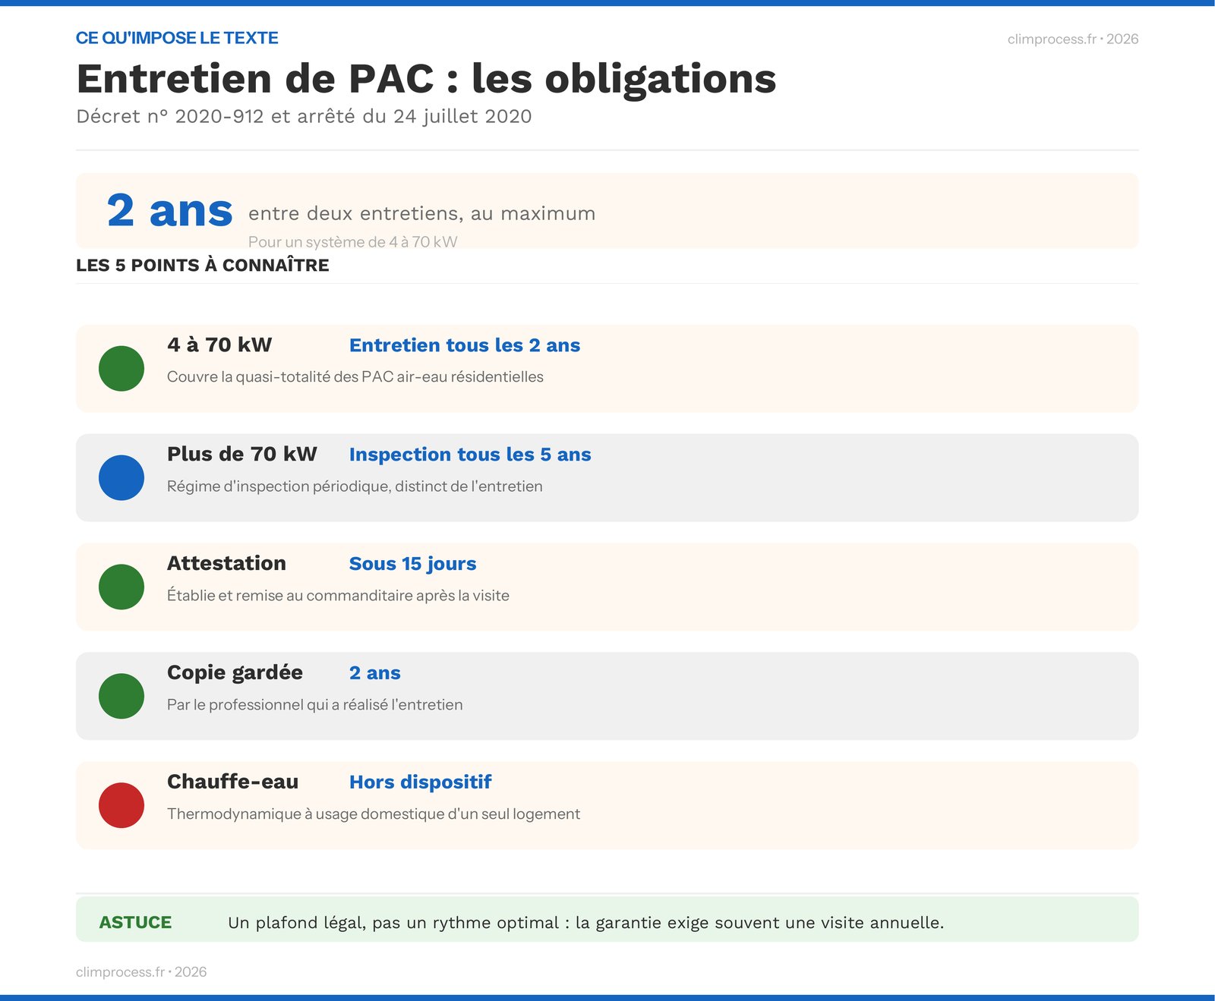Click 'Entretien tous les 2 ans'
1215x1001 pixels.
tap(465, 345)
